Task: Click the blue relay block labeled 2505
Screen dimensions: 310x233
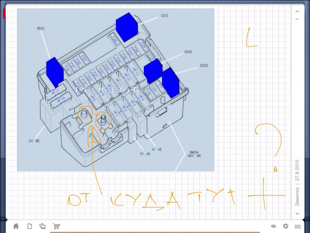Action: click(x=170, y=82)
